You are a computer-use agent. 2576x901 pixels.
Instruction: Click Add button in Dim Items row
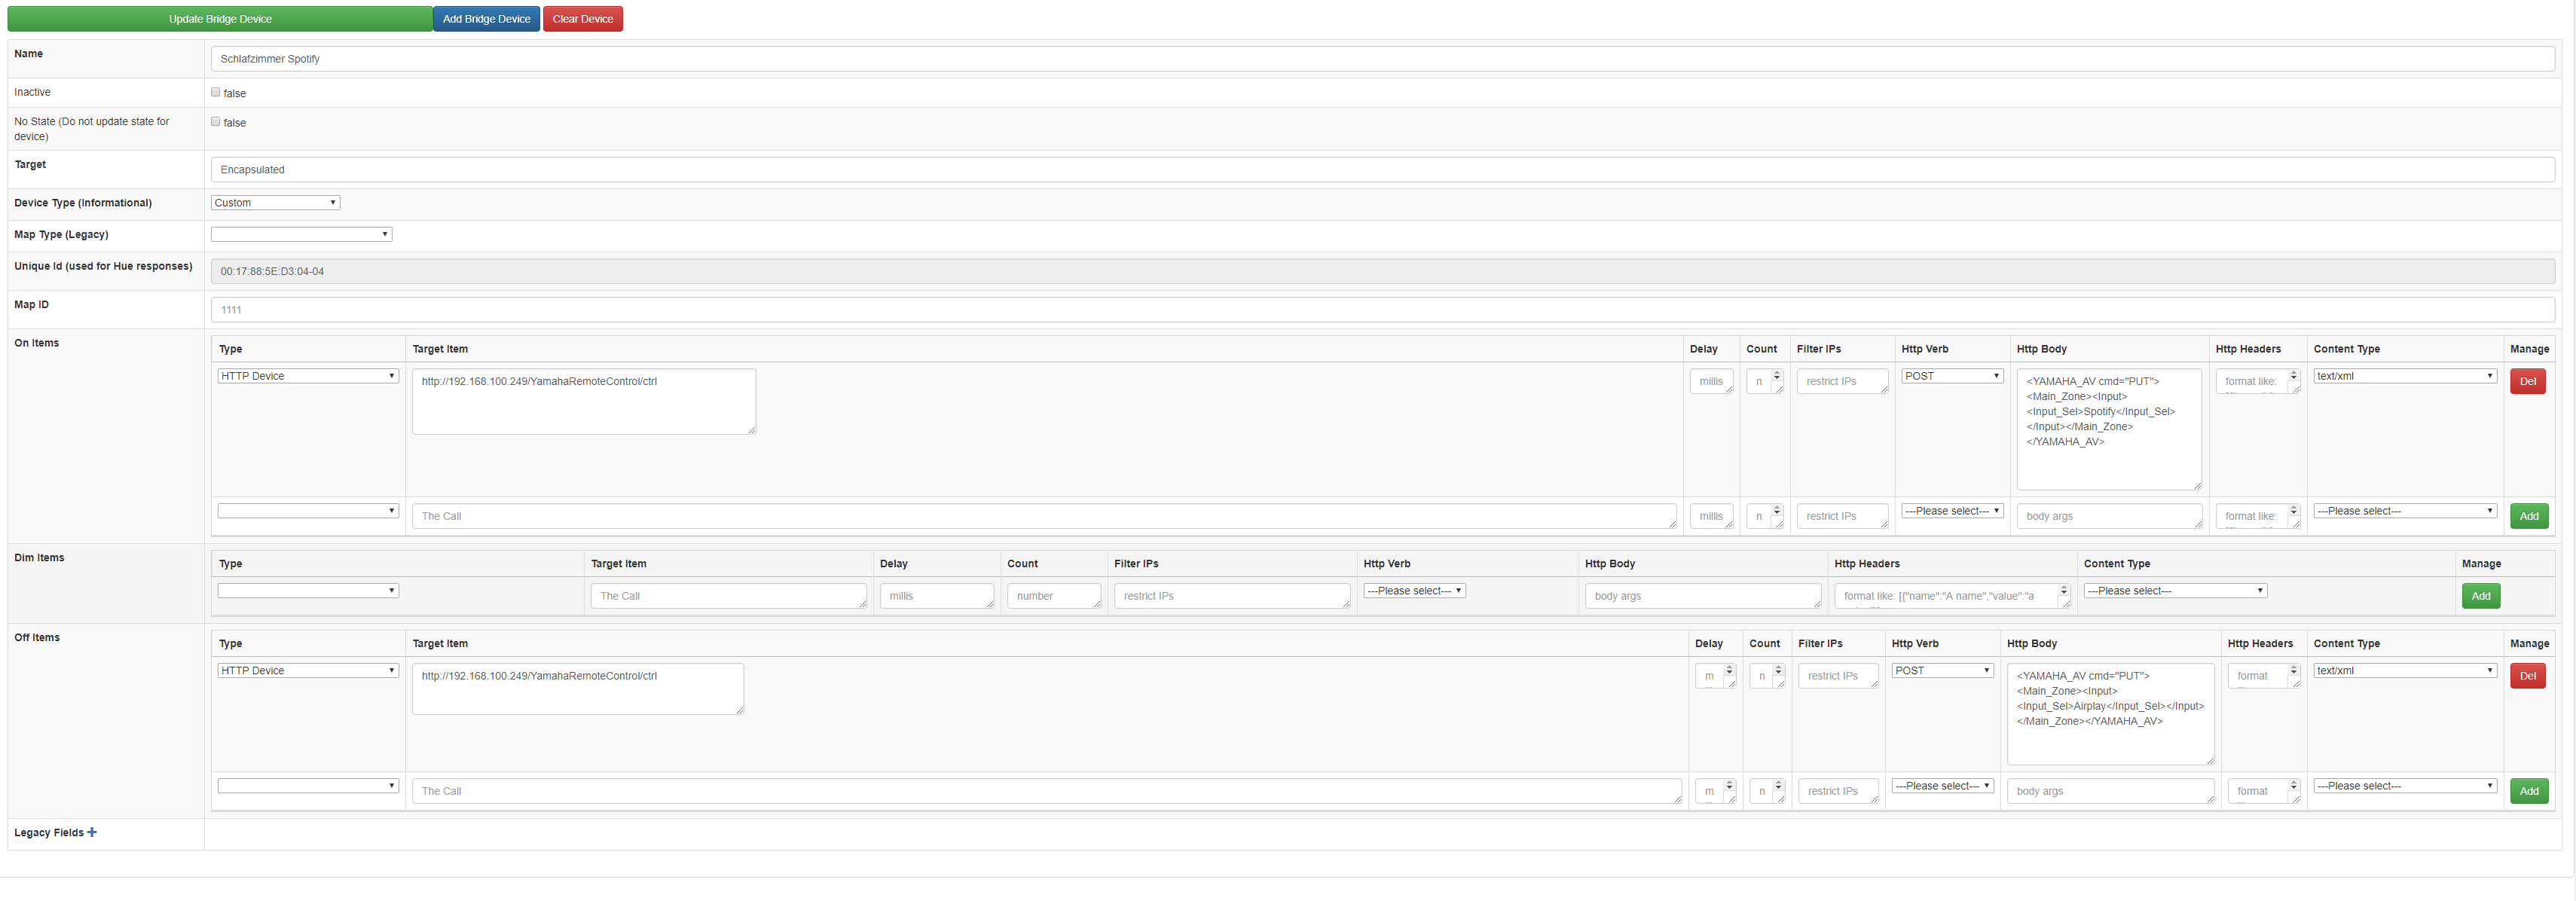(x=2480, y=596)
